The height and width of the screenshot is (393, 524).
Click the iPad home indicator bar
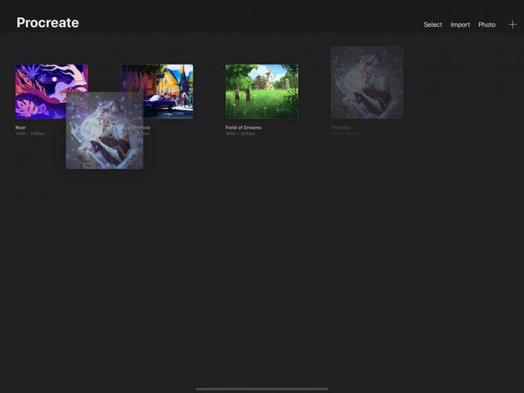point(262,389)
